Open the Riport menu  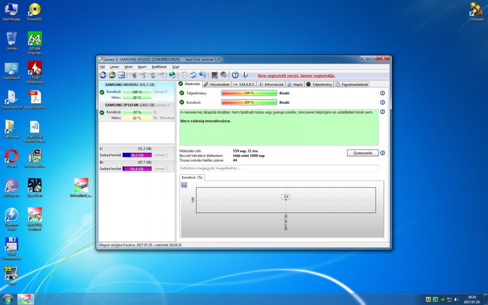pyautogui.click(x=142, y=67)
